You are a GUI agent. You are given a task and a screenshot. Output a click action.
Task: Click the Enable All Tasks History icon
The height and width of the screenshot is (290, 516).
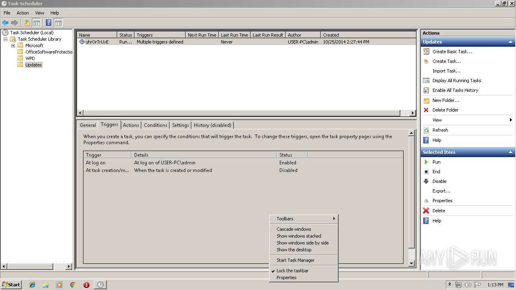pos(426,90)
